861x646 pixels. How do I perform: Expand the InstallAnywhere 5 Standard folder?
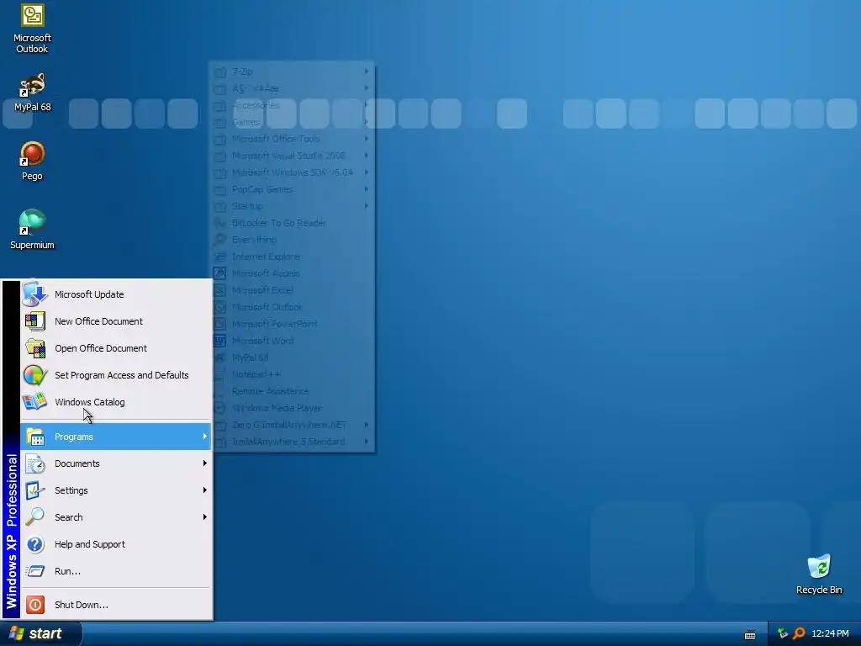coord(293,442)
